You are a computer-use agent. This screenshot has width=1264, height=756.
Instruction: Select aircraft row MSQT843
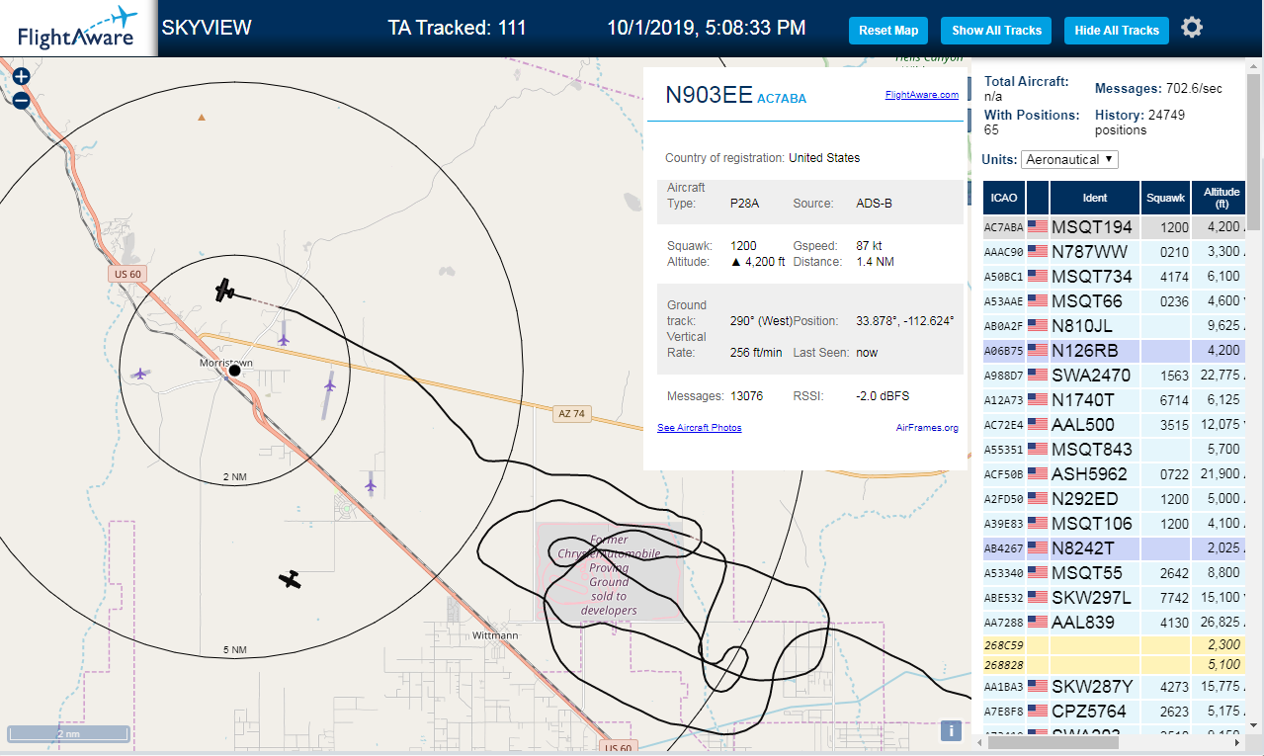pyautogui.click(x=1115, y=449)
